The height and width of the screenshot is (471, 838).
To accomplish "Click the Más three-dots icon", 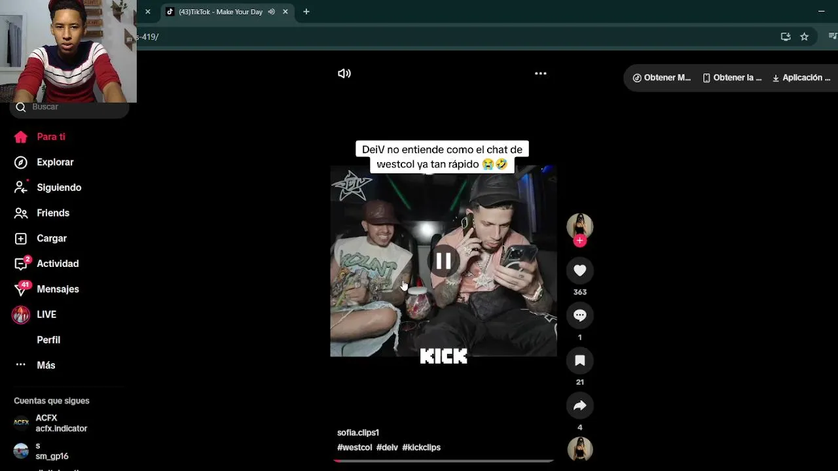I will click(21, 364).
